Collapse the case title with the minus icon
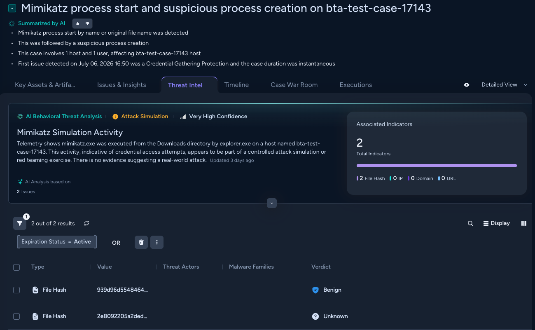Screen dimensions: 535x330 click(x=12, y=8)
